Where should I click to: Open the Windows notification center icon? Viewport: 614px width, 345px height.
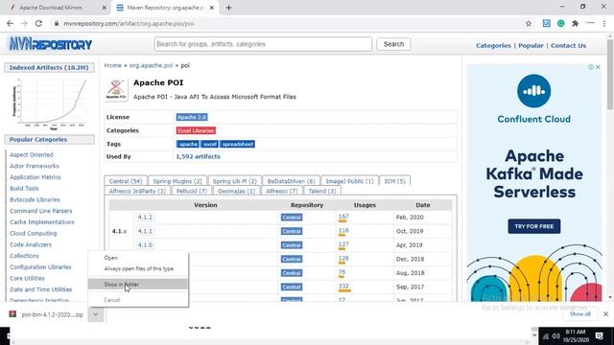[599, 336]
